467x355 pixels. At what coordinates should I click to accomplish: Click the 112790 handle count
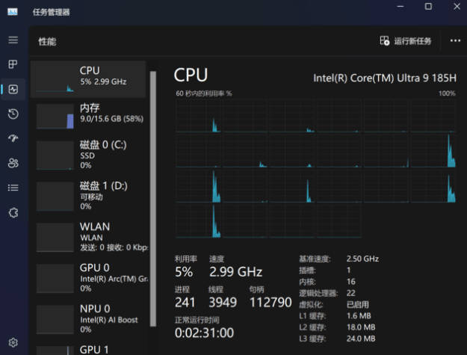point(270,303)
